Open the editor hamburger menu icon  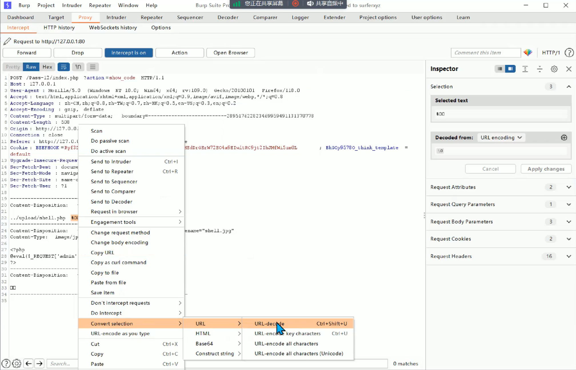click(93, 67)
